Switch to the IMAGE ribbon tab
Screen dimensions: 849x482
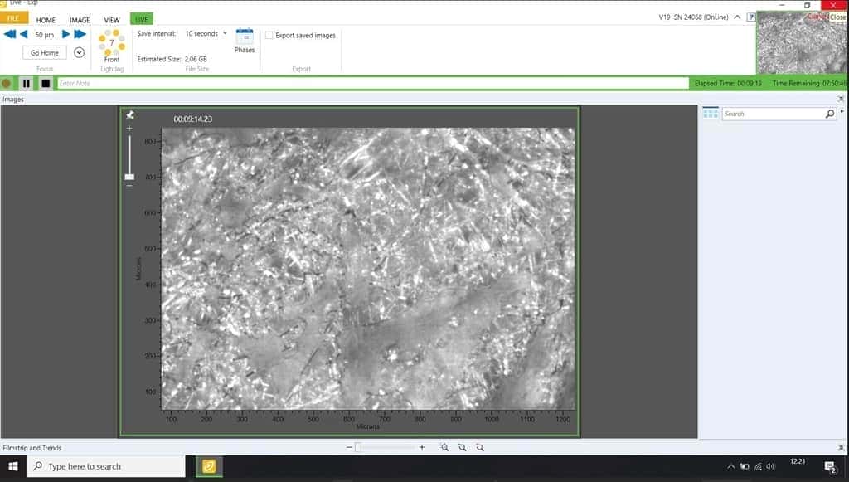[x=80, y=20]
